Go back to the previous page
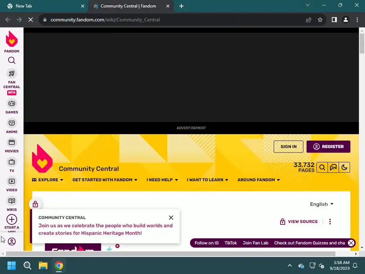Image resolution: width=365 pixels, height=274 pixels. [x=8, y=20]
